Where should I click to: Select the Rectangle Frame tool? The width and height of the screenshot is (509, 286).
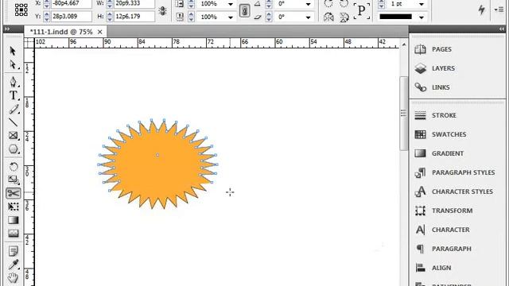13,136
